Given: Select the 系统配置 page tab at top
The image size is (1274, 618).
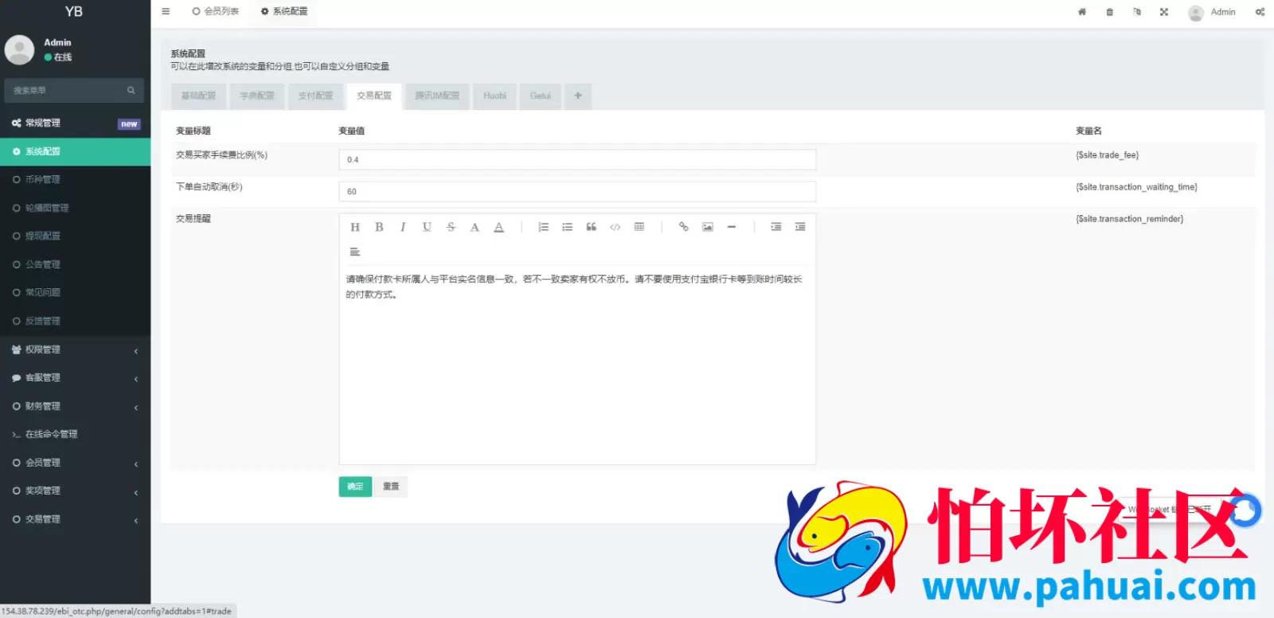Looking at the screenshot, I should pos(284,11).
